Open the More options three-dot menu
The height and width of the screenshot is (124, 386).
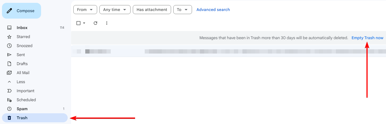(107, 23)
